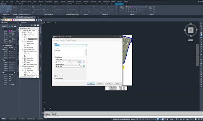203x121 pixels.
Task: Select the Information tab in Surface Properties
Action: click(56, 40)
